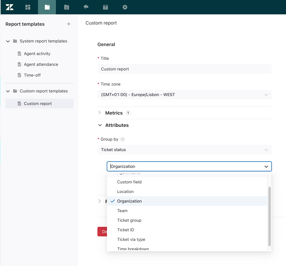Click the Custom report page title
The width and height of the screenshot is (286, 266).
pos(101,23)
